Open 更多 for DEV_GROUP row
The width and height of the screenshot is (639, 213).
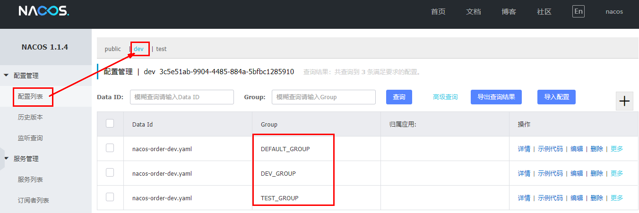pyautogui.click(x=617, y=173)
